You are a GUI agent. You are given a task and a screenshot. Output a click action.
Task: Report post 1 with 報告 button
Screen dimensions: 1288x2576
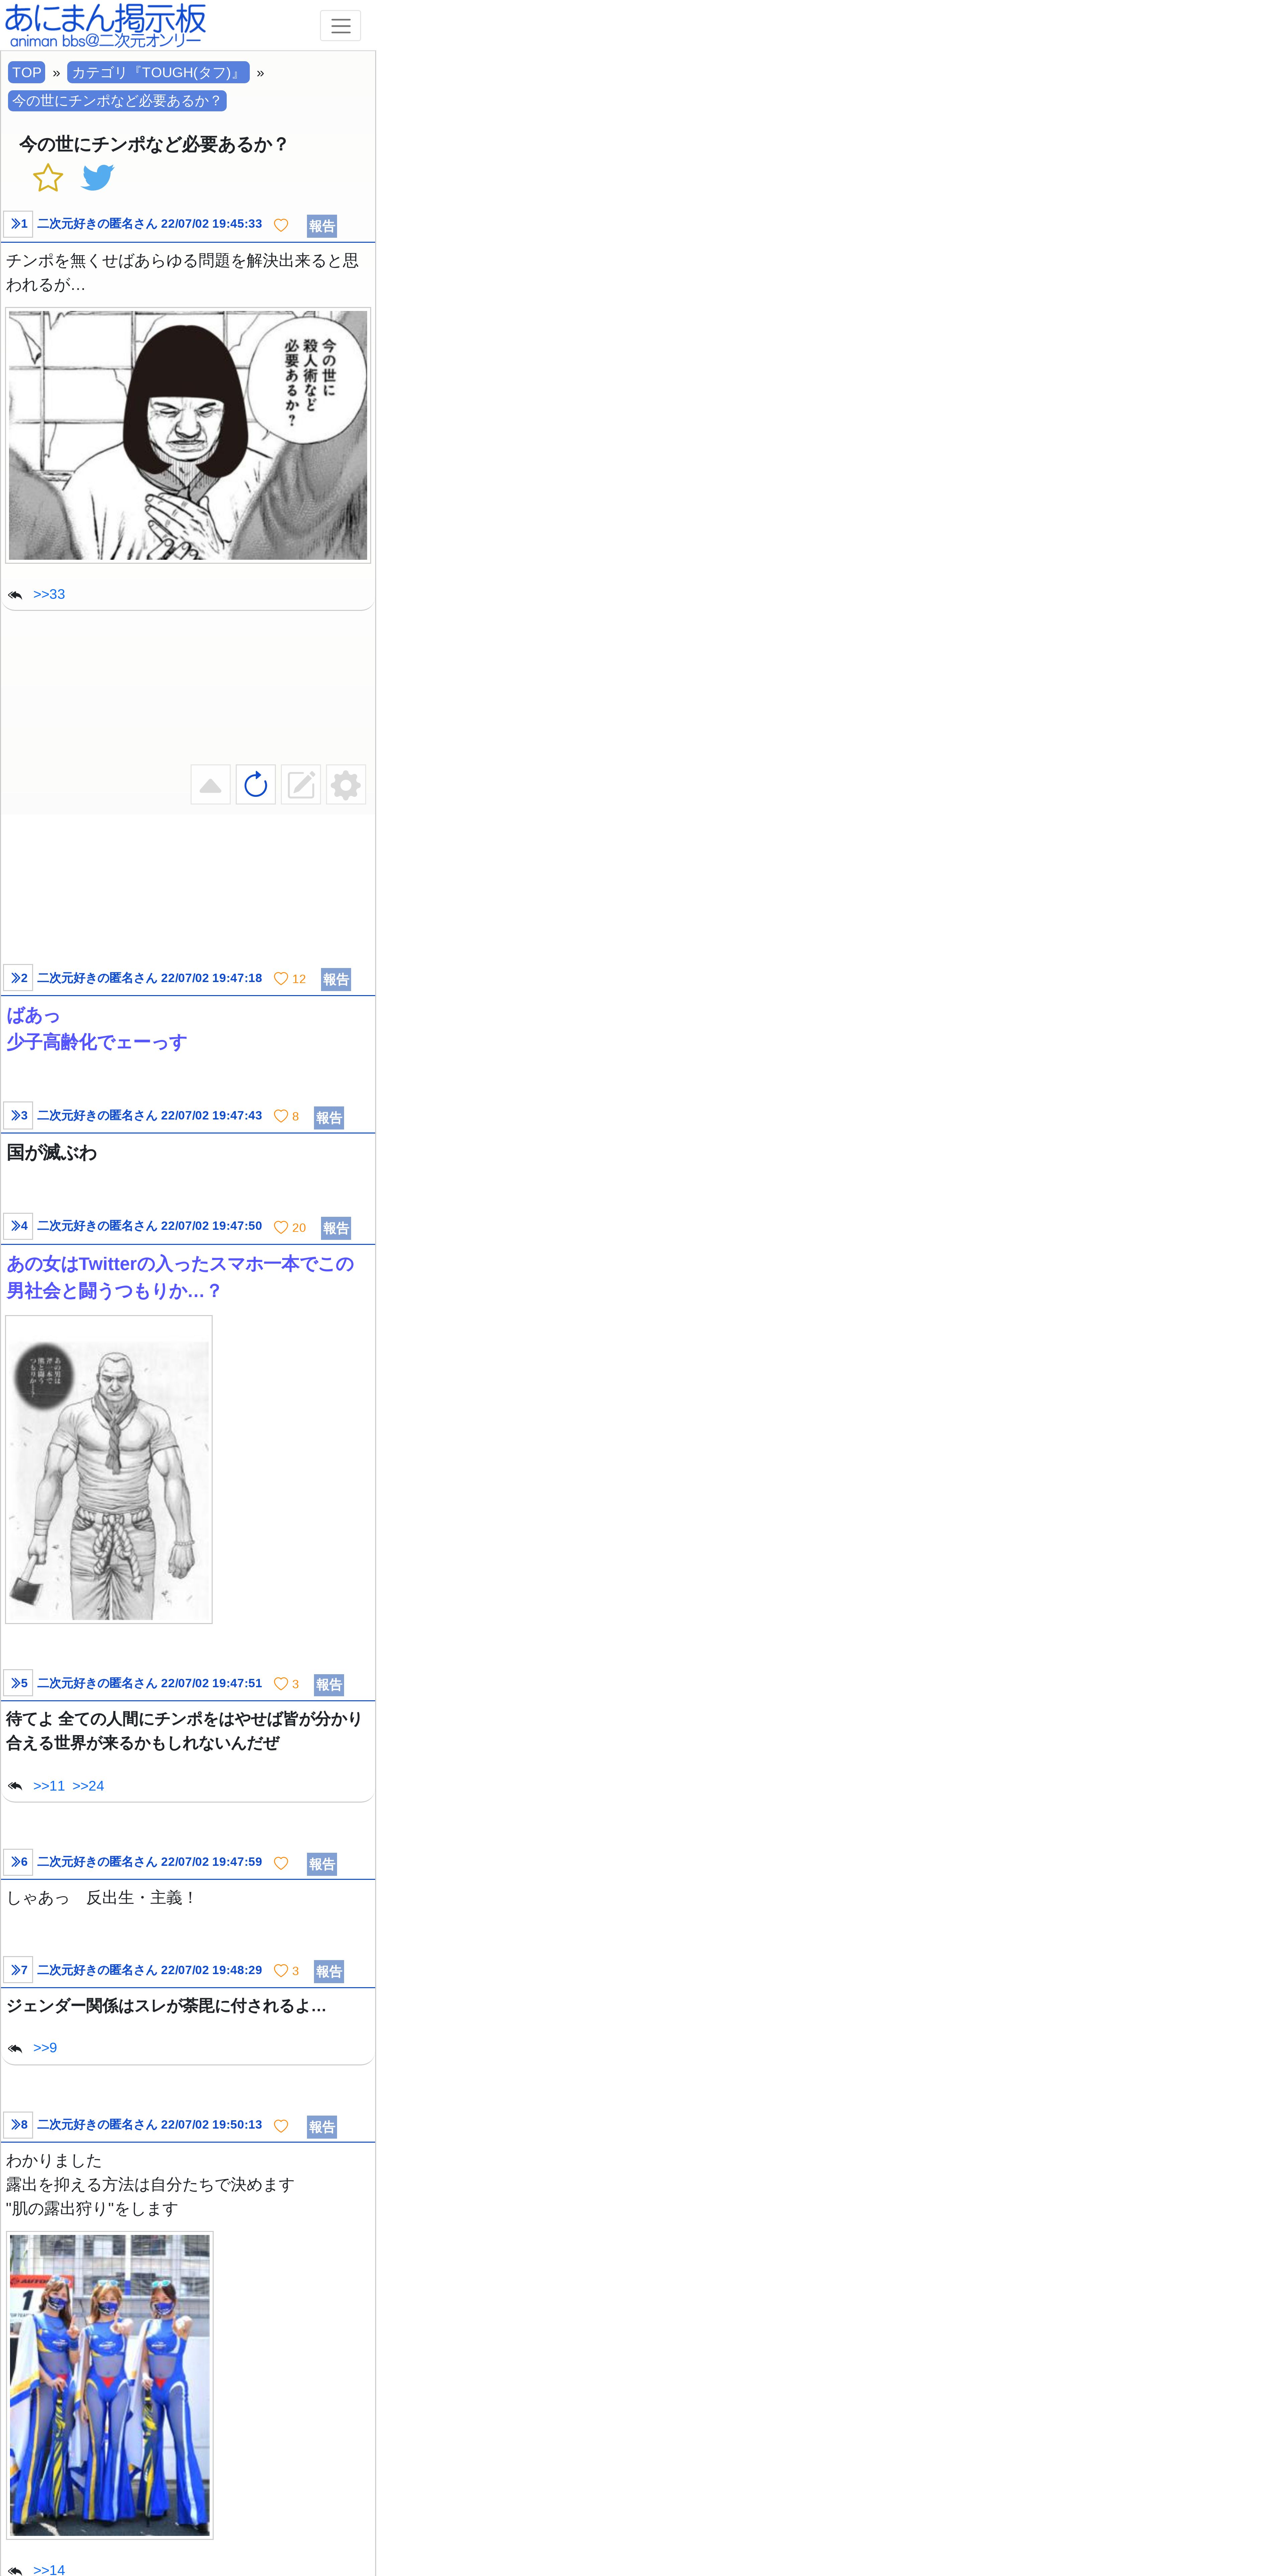point(322,226)
